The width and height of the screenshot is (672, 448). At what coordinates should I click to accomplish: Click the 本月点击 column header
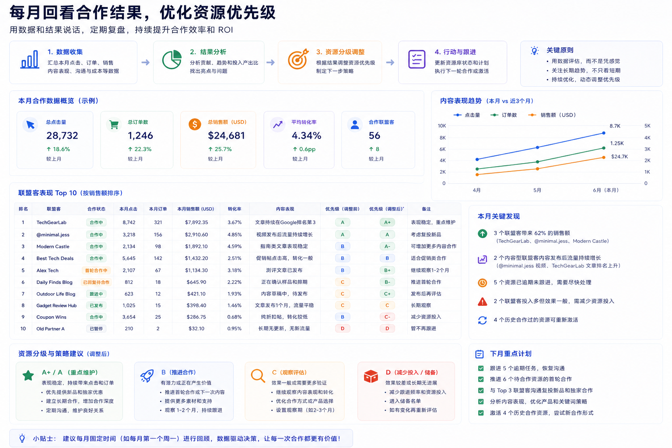(x=129, y=209)
